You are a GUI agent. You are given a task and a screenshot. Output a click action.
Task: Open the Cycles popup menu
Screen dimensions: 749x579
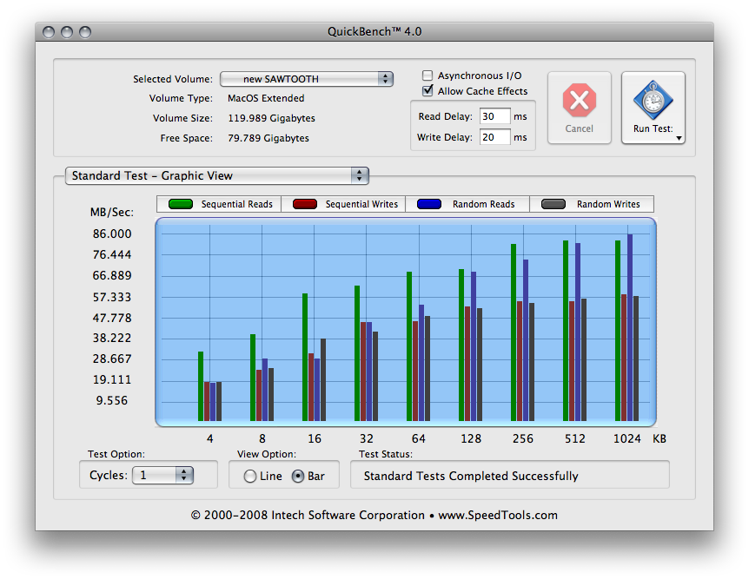click(162, 476)
